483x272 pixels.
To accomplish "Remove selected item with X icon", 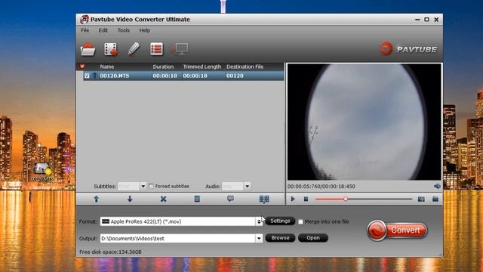I will coord(163,199).
